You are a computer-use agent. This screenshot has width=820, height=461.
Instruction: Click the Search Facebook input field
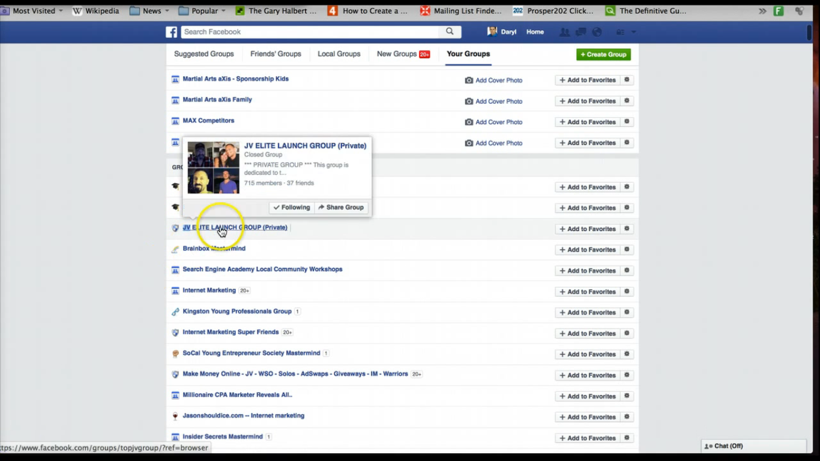pyautogui.click(x=310, y=32)
